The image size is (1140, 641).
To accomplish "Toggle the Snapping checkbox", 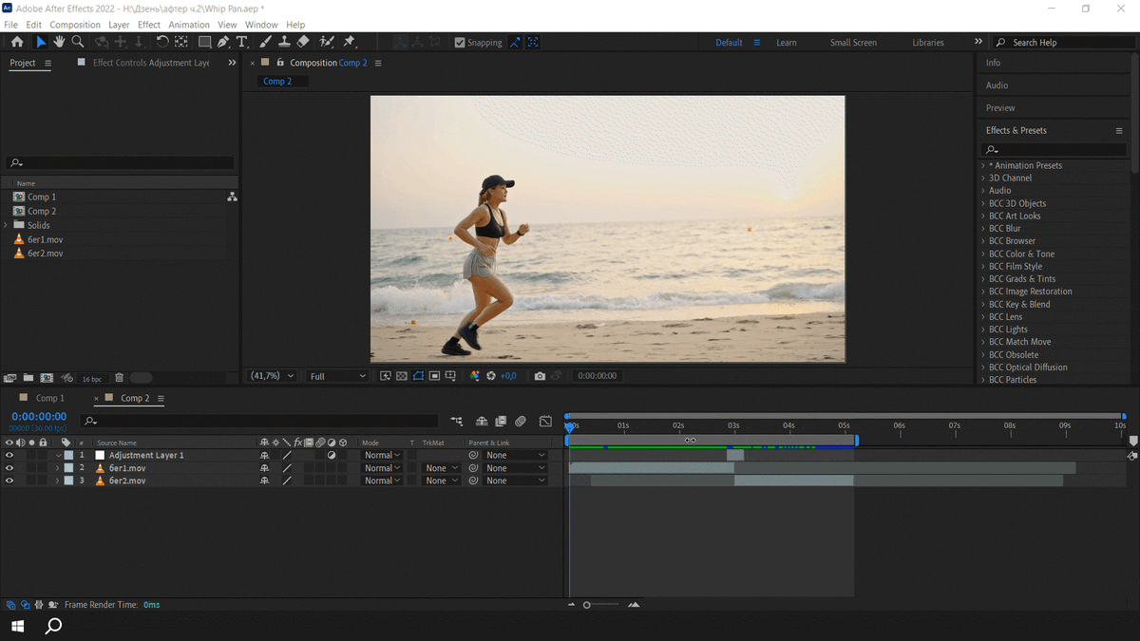I will point(460,43).
